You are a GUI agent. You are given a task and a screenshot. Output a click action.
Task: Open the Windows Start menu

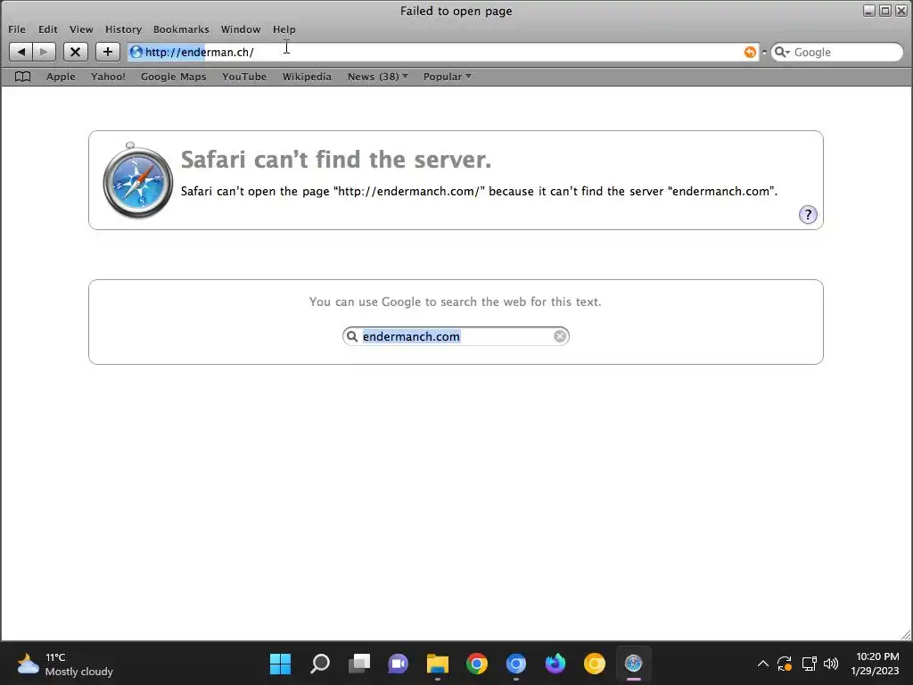pyautogui.click(x=280, y=664)
